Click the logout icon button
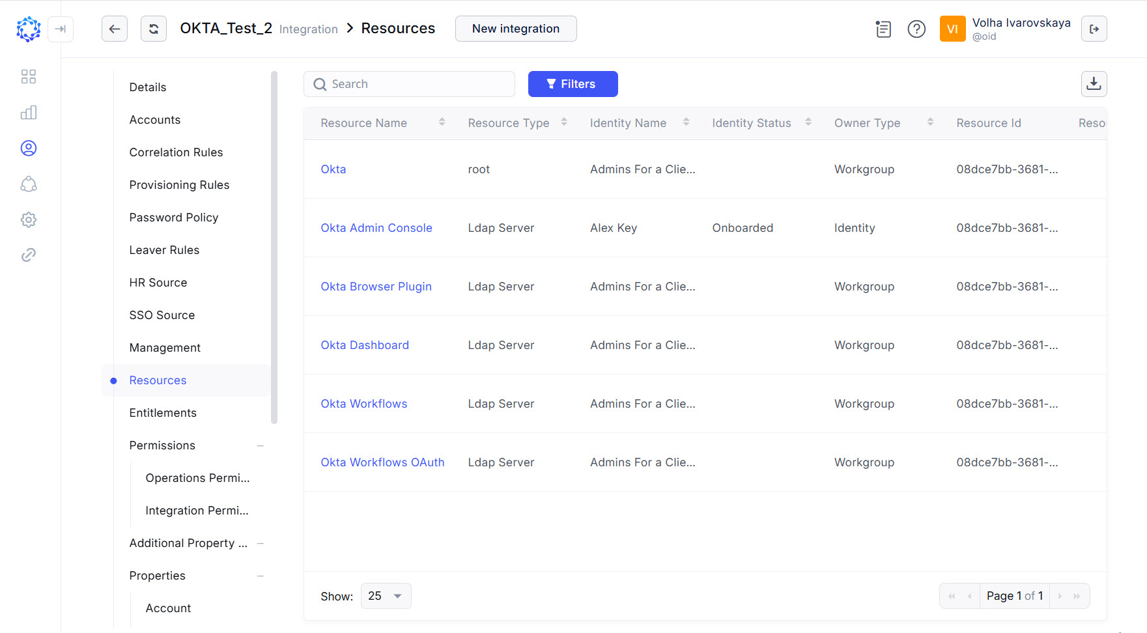The width and height of the screenshot is (1147, 633). pyautogui.click(x=1094, y=29)
